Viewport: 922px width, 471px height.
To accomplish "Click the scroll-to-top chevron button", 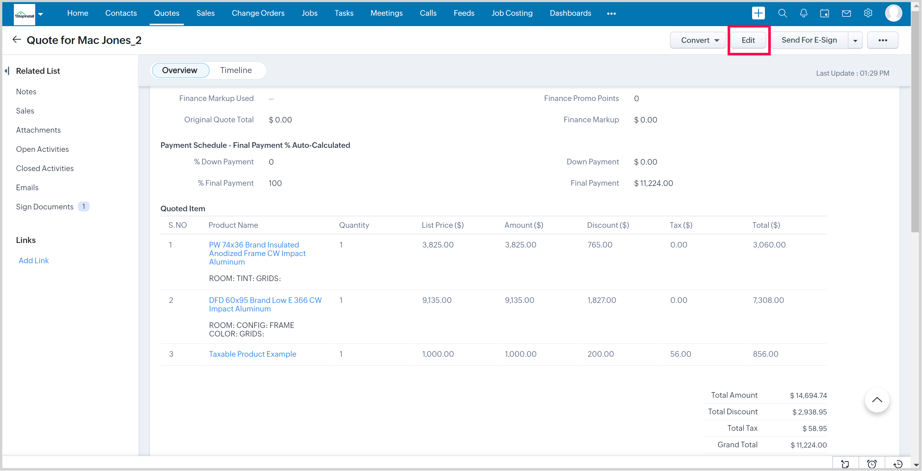I will pos(877,400).
